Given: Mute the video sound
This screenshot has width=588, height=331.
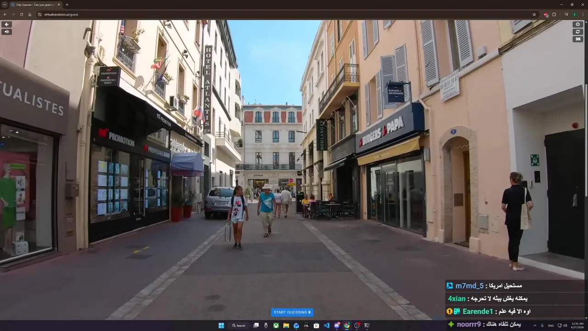Looking at the screenshot, I should 6,32.
